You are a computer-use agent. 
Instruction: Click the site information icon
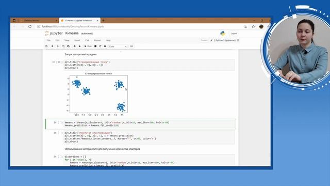coord(39,26)
